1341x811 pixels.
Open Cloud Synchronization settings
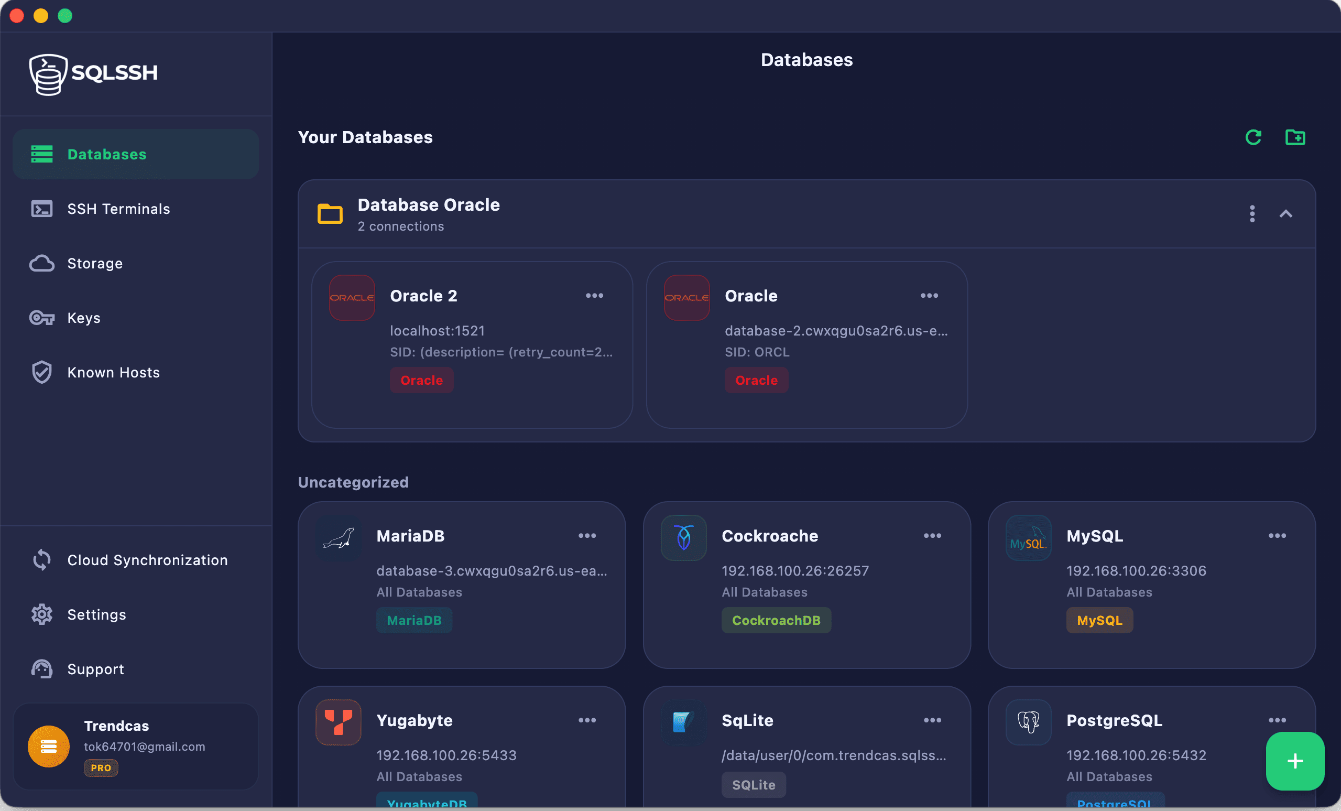pyautogui.click(x=136, y=560)
